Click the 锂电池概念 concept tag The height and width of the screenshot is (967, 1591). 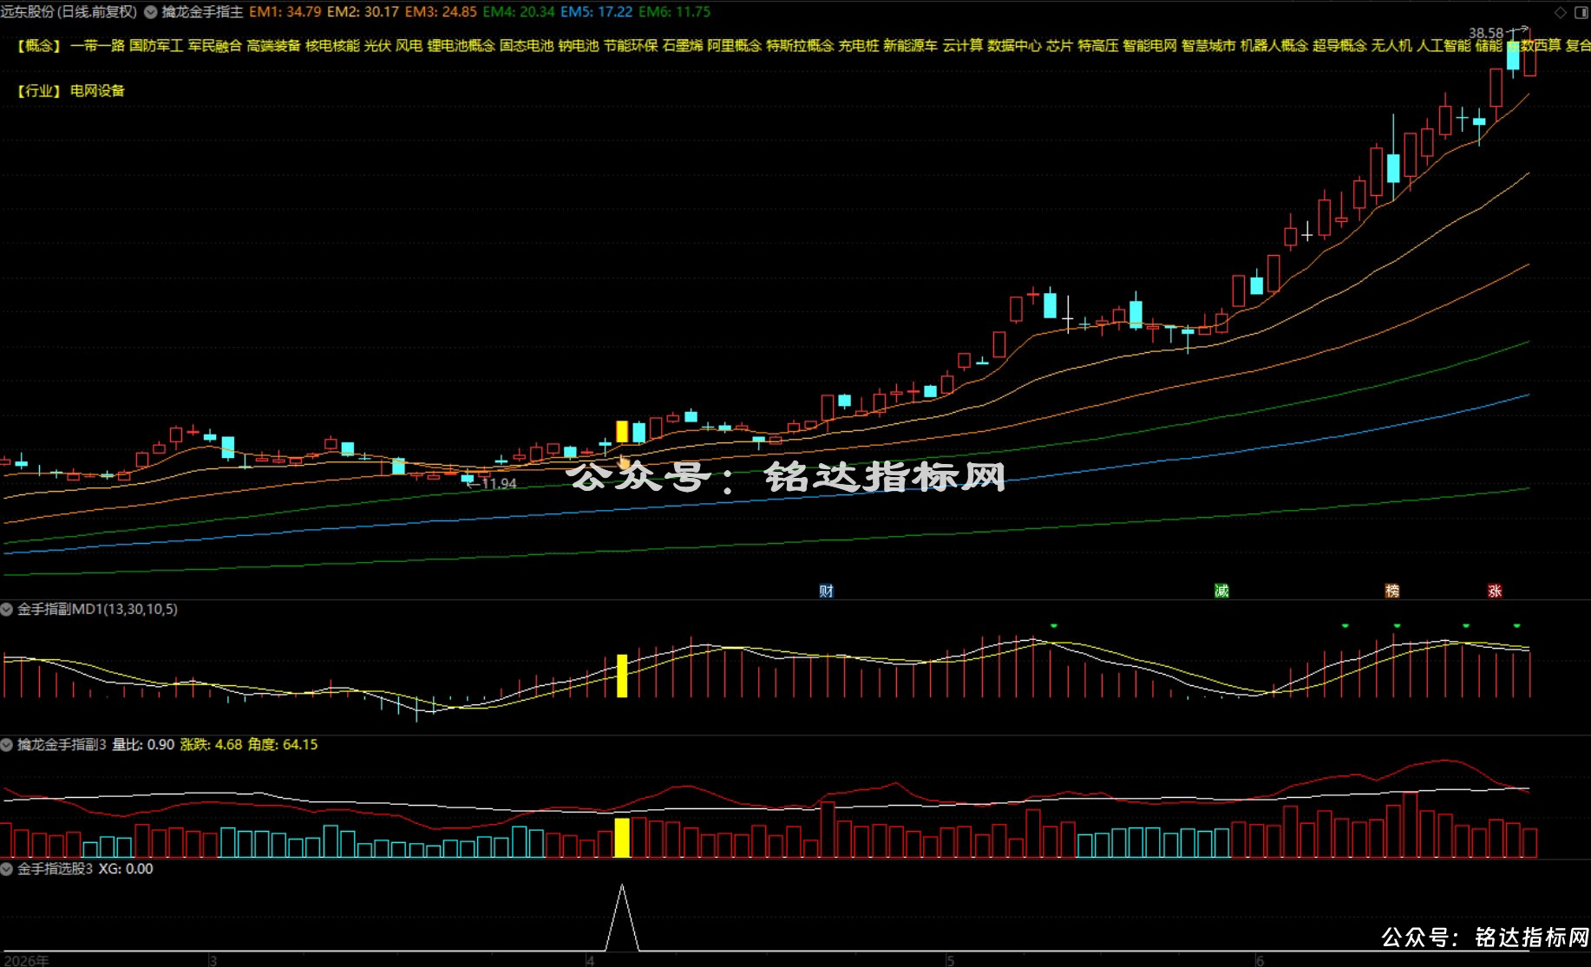(461, 45)
